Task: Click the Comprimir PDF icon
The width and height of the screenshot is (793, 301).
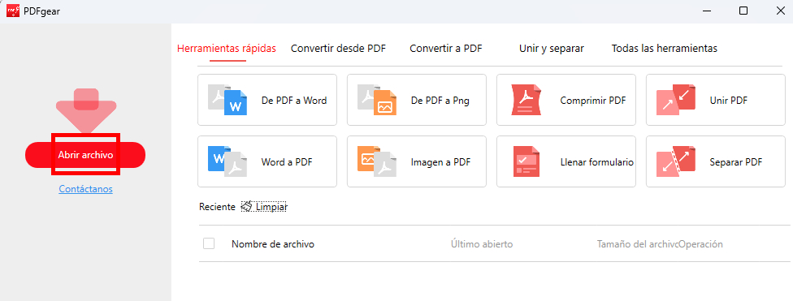Action: point(526,100)
